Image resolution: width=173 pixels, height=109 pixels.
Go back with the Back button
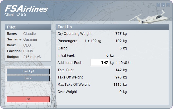click(28, 78)
